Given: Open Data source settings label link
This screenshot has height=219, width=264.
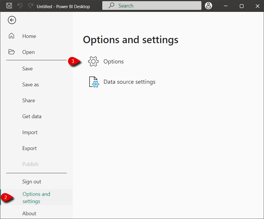Looking at the screenshot, I should point(129,82).
